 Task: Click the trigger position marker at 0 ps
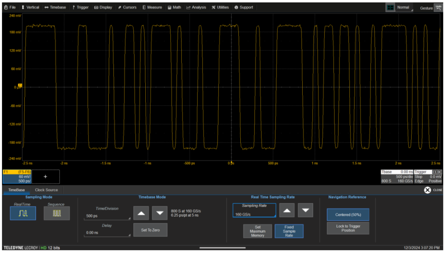(x=231, y=163)
